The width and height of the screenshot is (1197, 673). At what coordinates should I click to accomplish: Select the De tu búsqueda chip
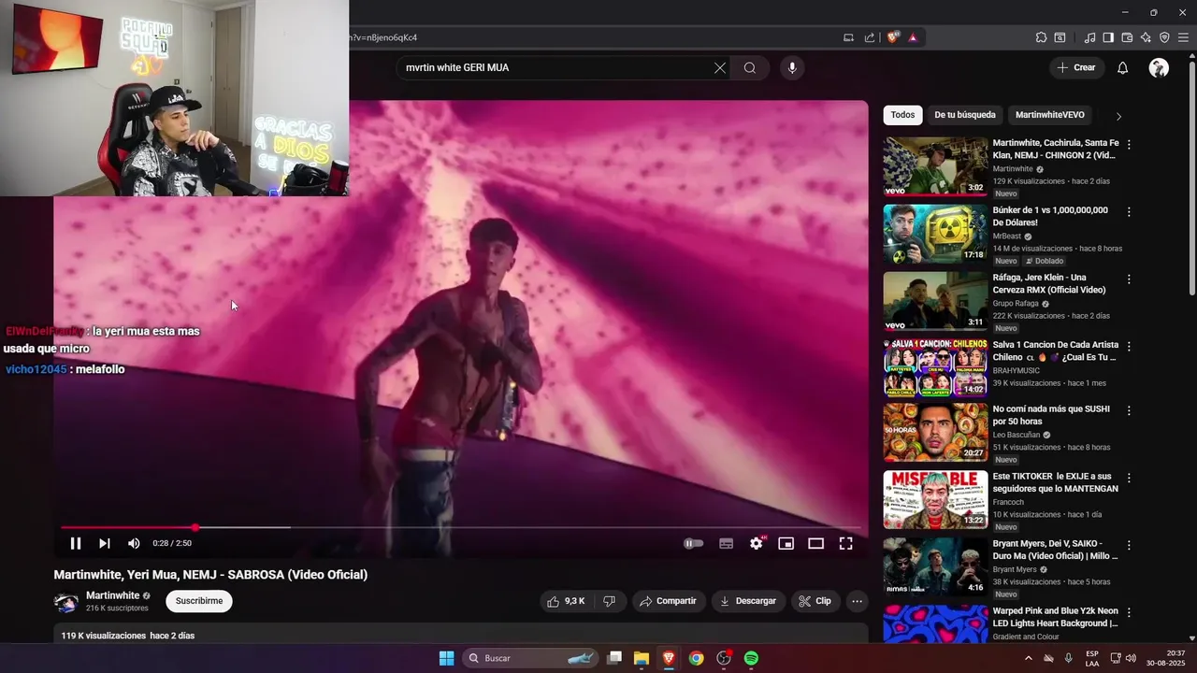pos(965,115)
